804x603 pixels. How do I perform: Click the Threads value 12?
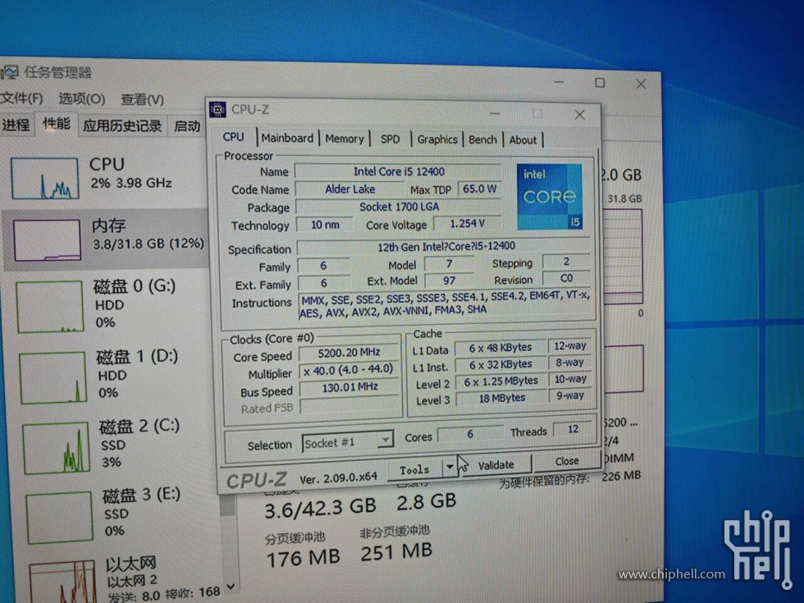click(x=573, y=429)
